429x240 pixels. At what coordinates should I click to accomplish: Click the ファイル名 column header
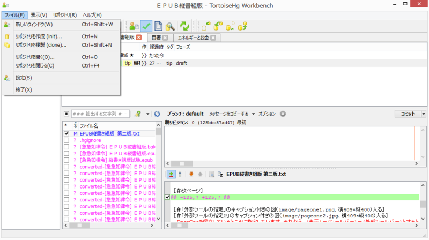coord(89,126)
